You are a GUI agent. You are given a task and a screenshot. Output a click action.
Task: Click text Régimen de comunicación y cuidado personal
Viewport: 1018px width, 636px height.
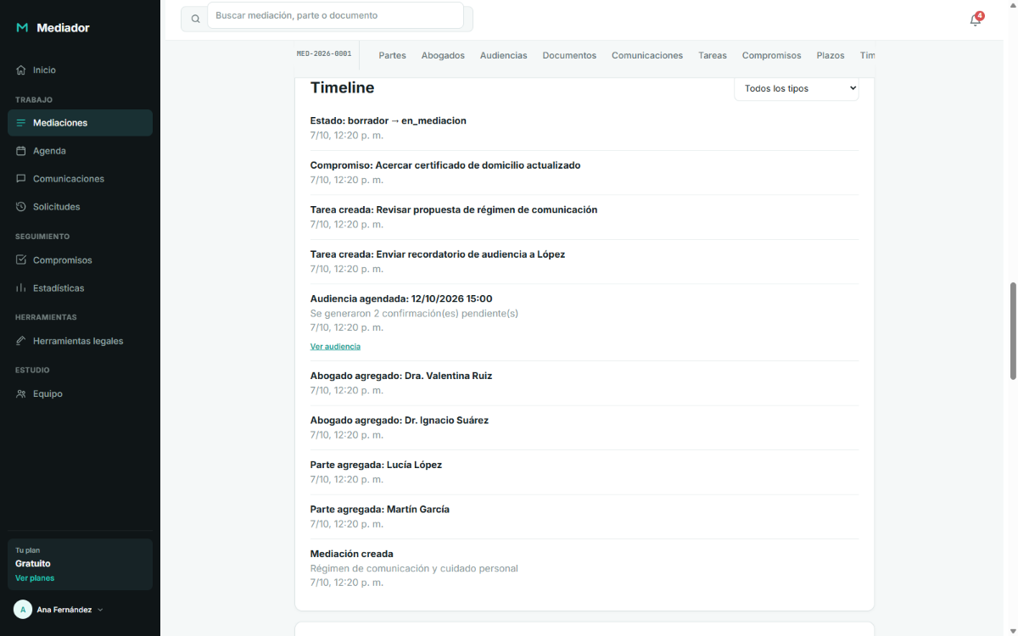click(x=414, y=568)
